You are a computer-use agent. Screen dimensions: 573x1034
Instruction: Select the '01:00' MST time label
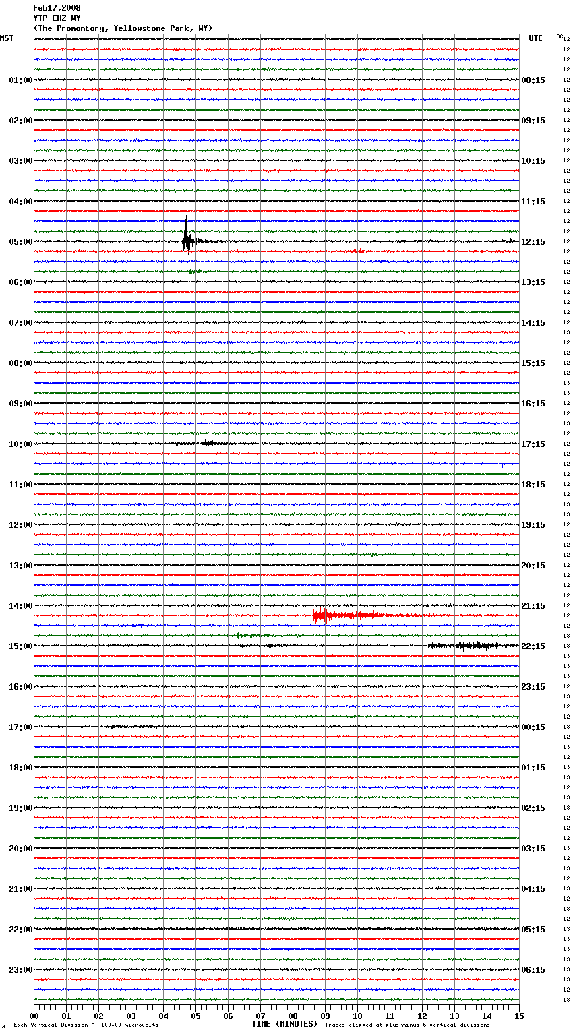click(21, 80)
